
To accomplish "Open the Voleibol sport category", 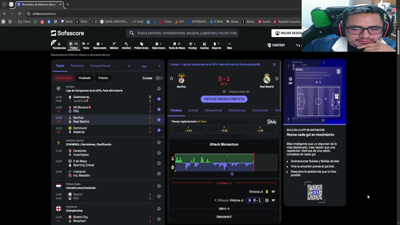I will tap(126, 46).
